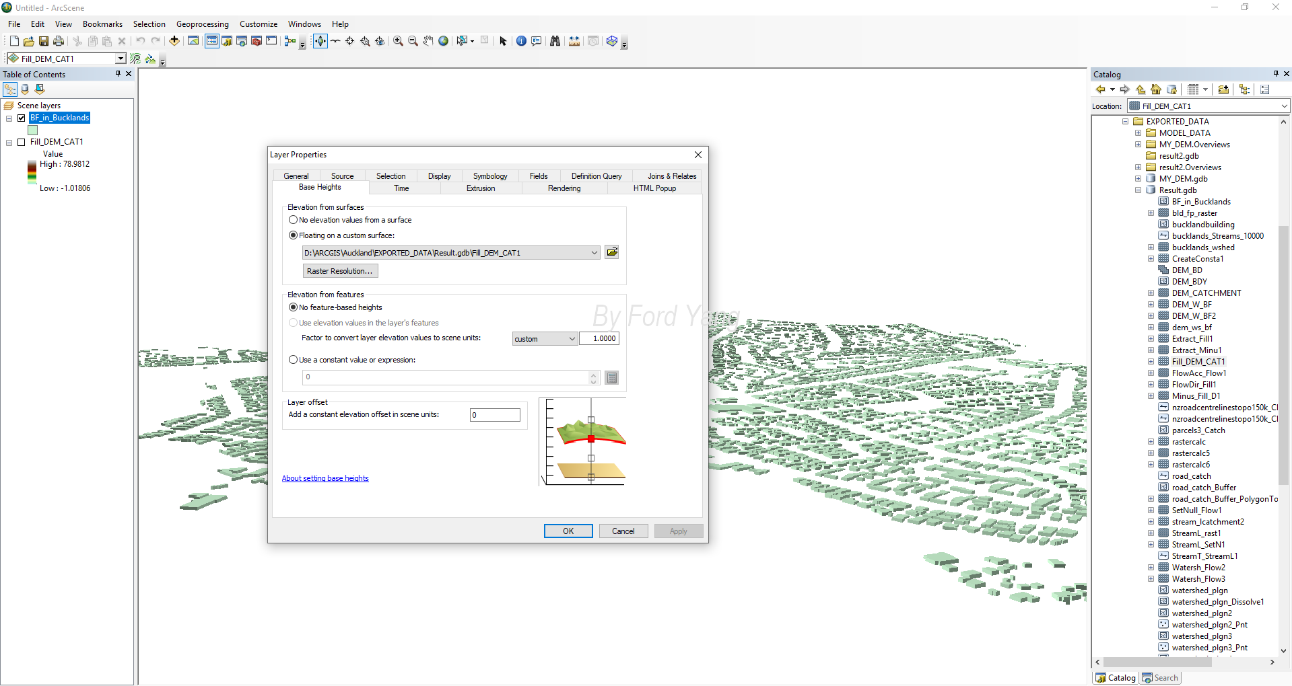Collapse the Result.gdb node in Catalog
Image resolution: width=1292 pixels, height=686 pixels.
point(1138,190)
